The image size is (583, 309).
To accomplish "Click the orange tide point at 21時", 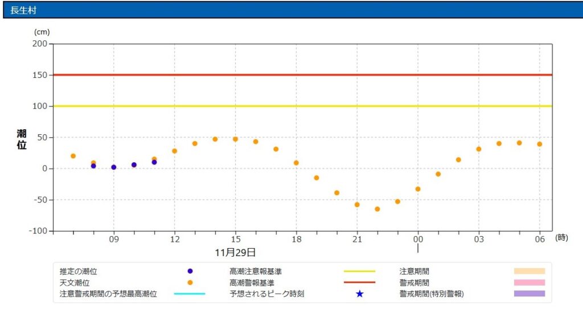I will (x=357, y=204).
